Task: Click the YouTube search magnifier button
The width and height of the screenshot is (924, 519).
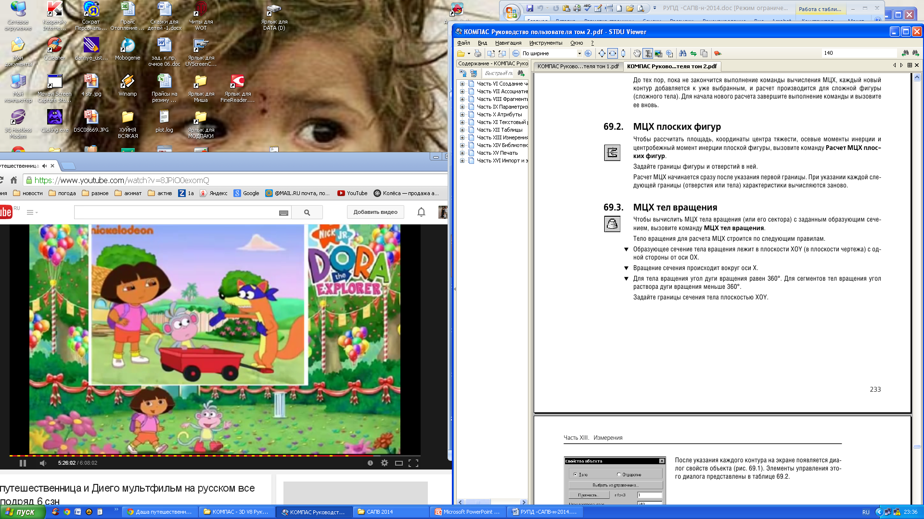Action: (x=307, y=212)
